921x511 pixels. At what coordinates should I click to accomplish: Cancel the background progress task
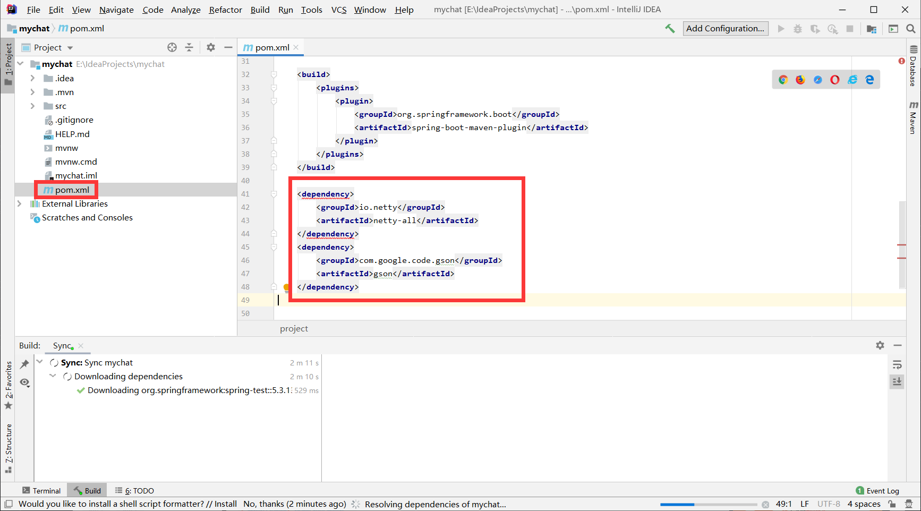(x=765, y=505)
